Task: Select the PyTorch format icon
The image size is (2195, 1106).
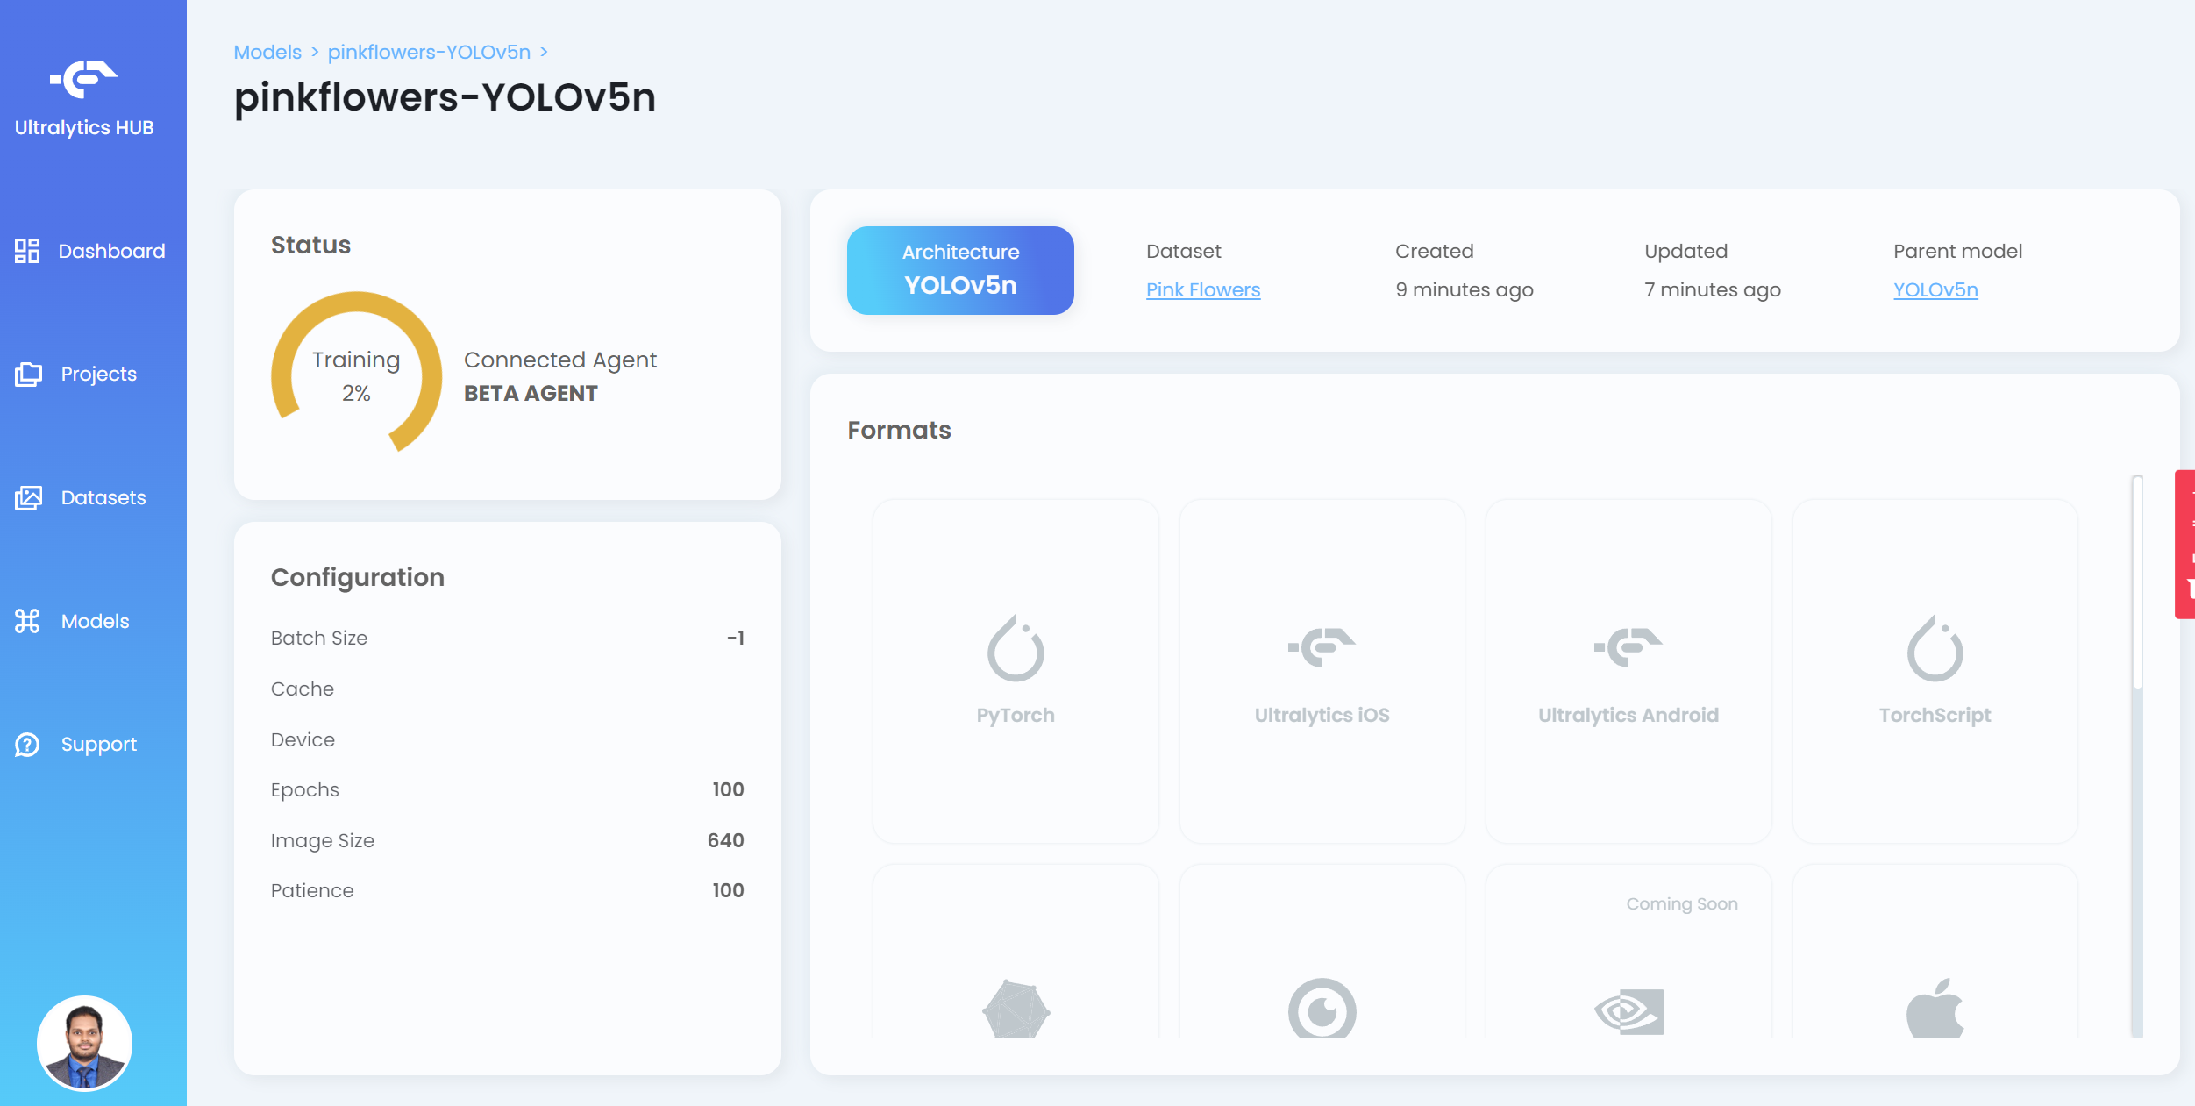Action: pyautogui.click(x=1016, y=648)
